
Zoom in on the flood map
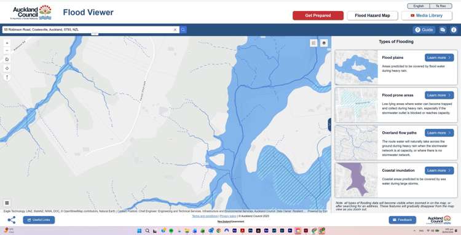[7, 43]
